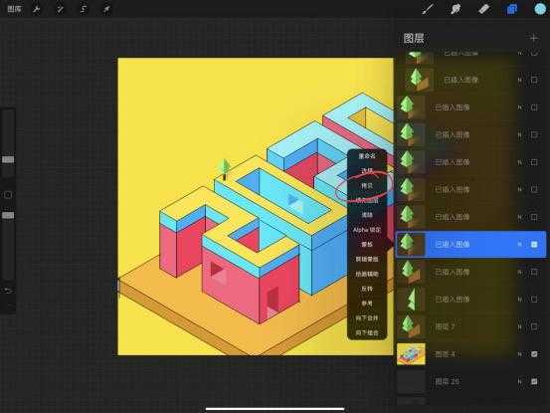Choose 向下合并 in the layer menu
Screen dimensions: 550x413
click(x=367, y=317)
